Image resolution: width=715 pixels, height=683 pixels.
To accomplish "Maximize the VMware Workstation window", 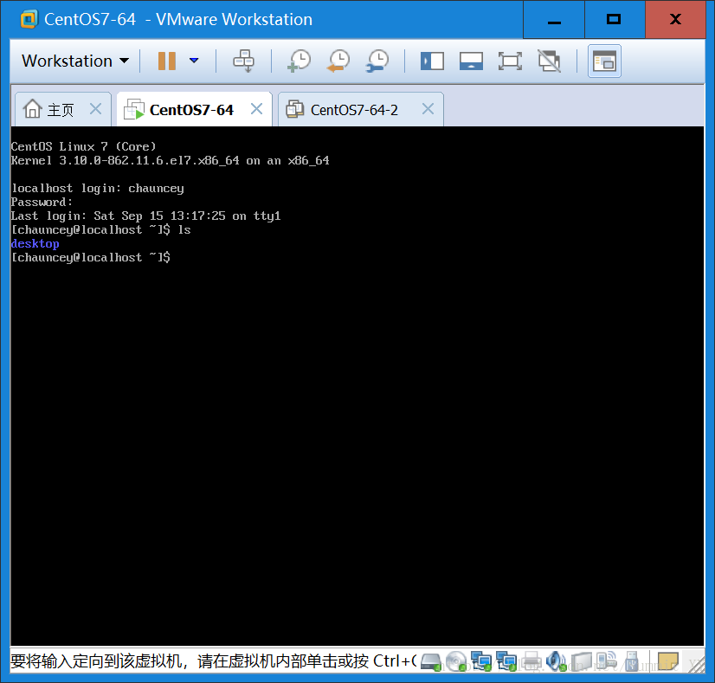I will 615,20.
